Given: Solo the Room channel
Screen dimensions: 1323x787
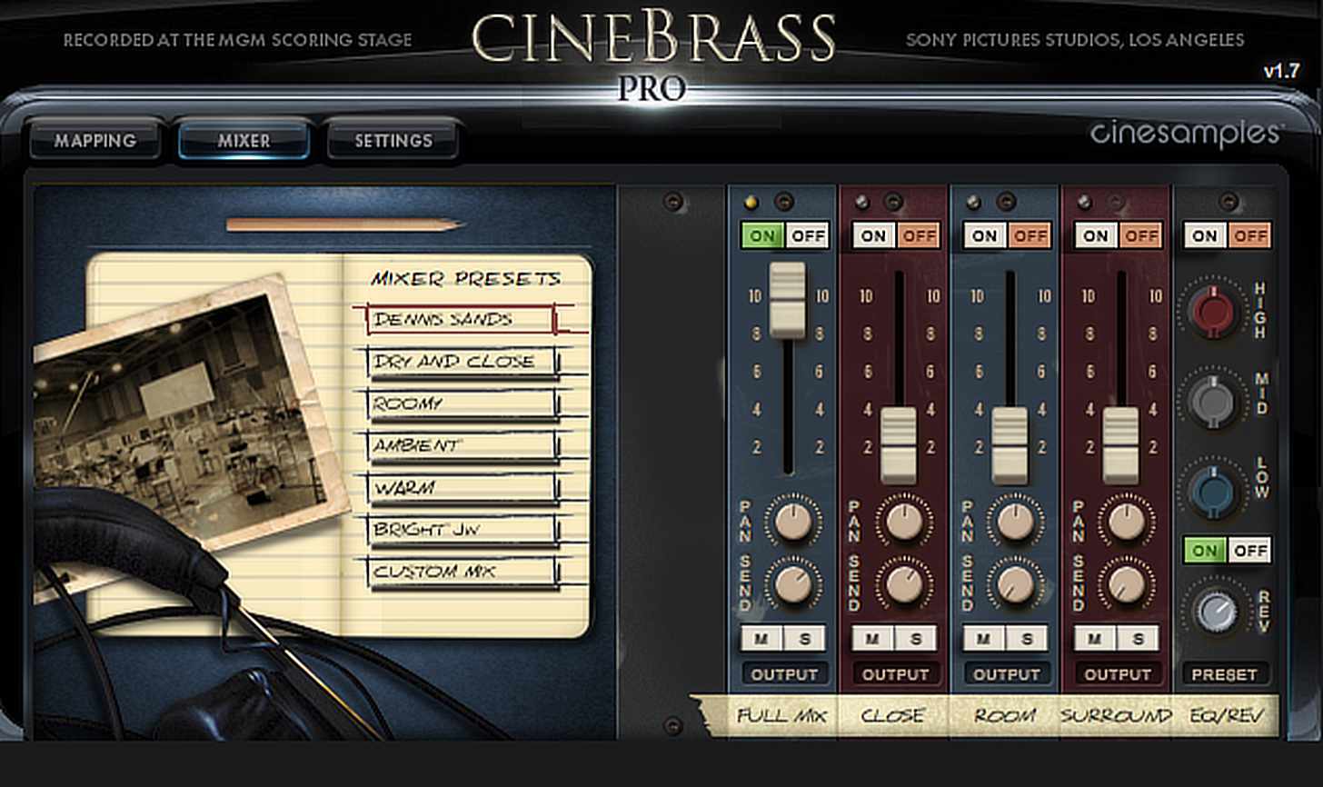Looking at the screenshot, I should click(1027, 639).
